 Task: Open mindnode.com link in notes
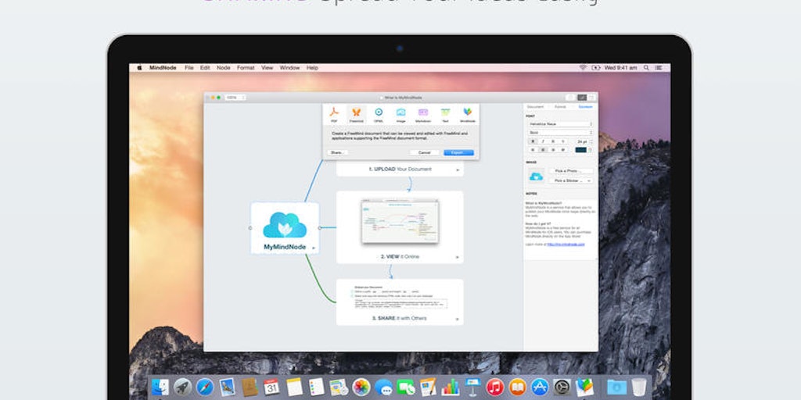pyautogui.click(x=566, y=245)
